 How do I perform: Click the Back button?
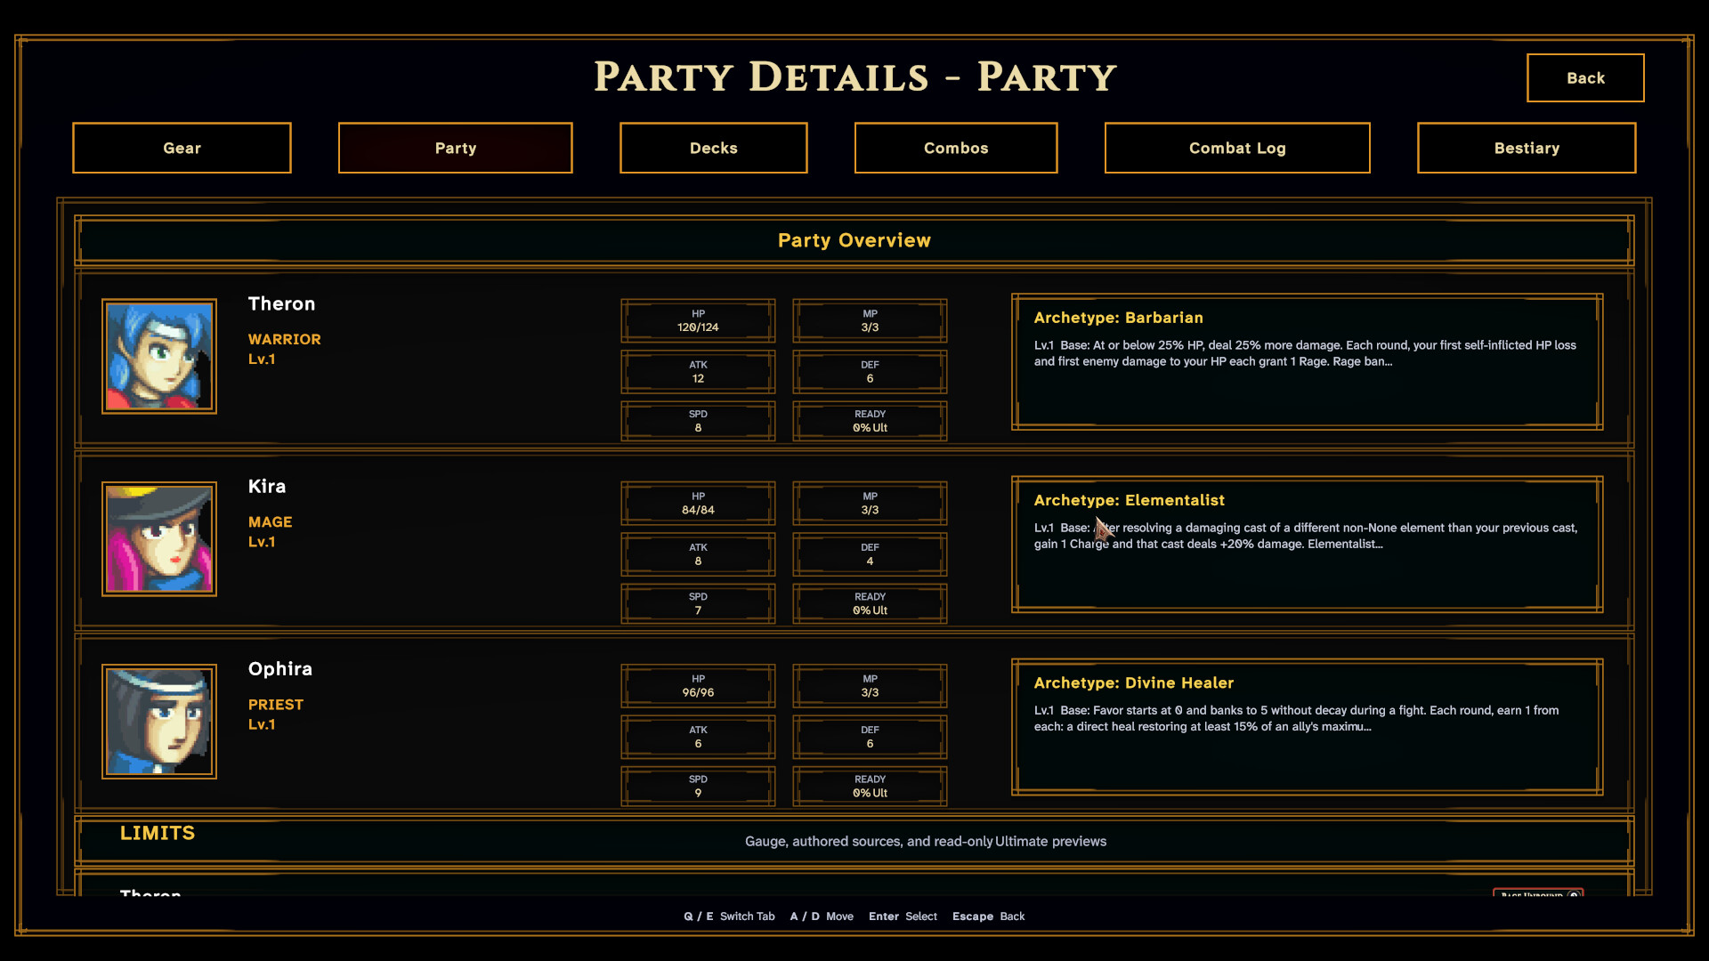(1585, 78)
